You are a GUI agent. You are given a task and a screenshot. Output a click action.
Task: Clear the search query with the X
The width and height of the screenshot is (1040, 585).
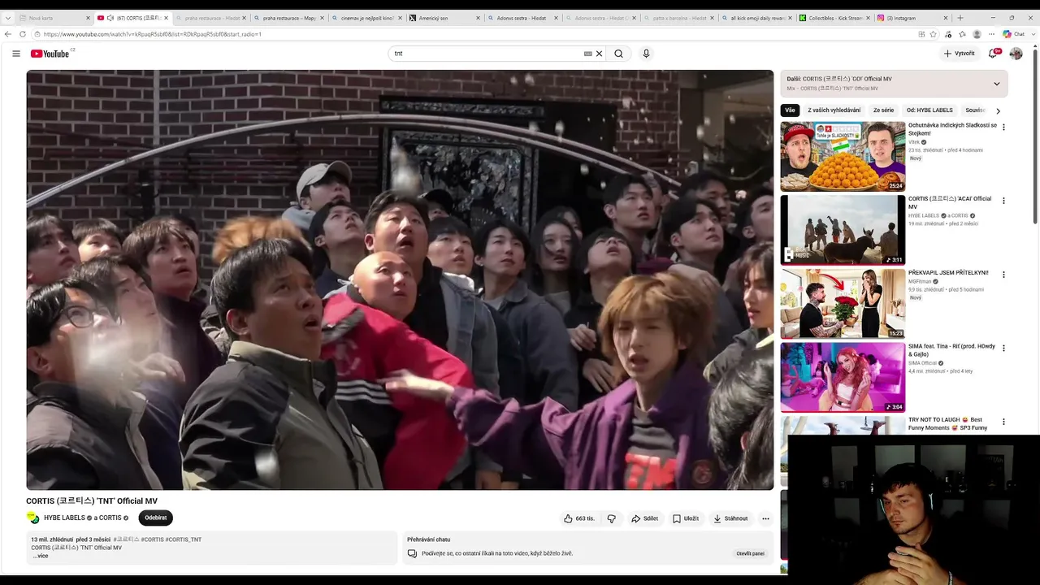600,54
